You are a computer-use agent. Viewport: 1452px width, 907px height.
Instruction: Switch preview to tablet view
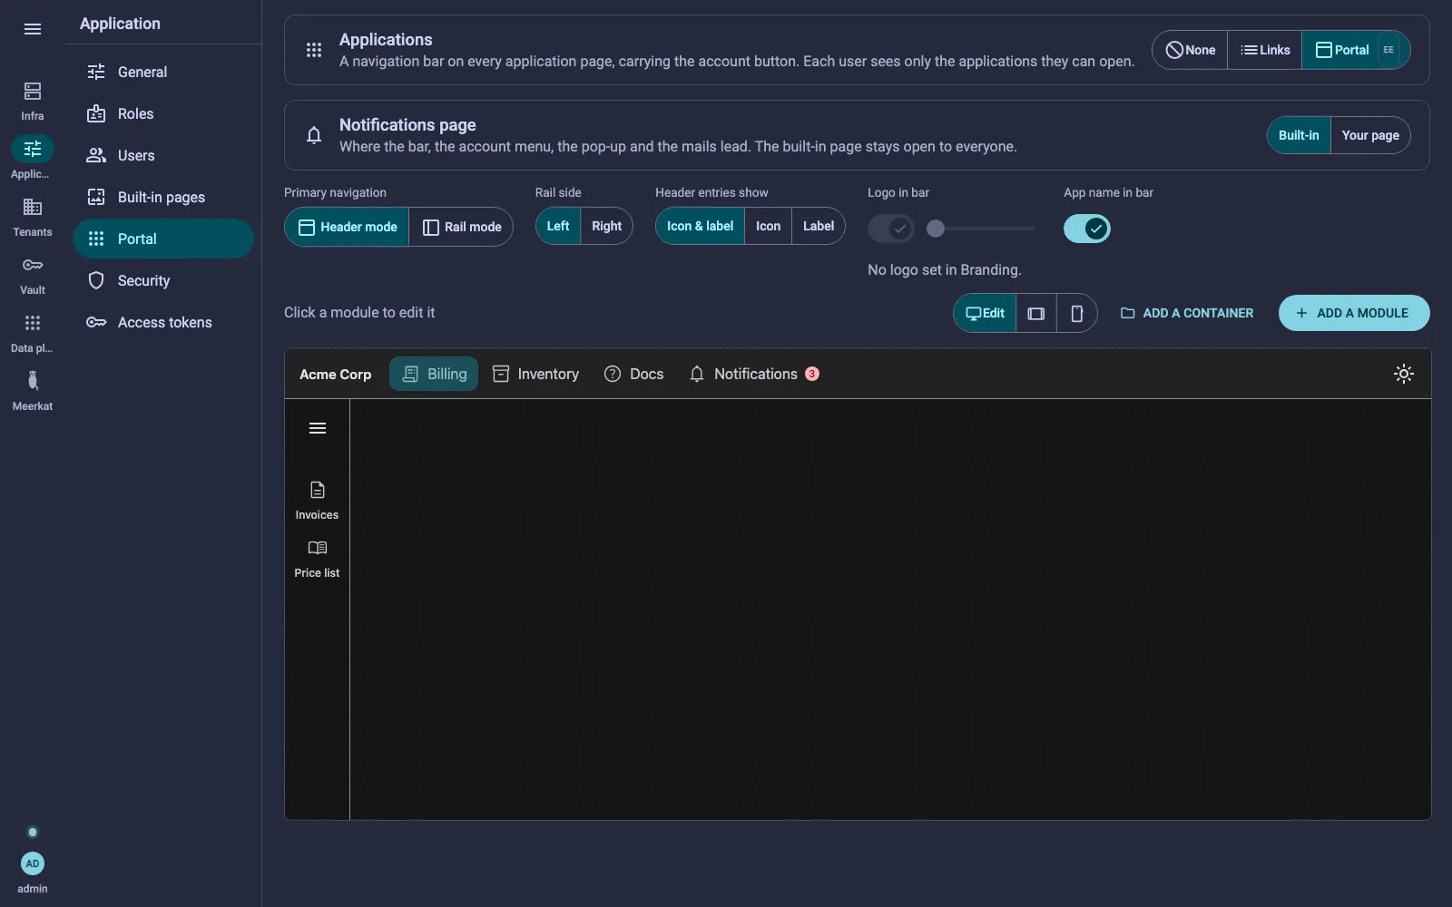pyautogui.click(x=1036, y=313)
